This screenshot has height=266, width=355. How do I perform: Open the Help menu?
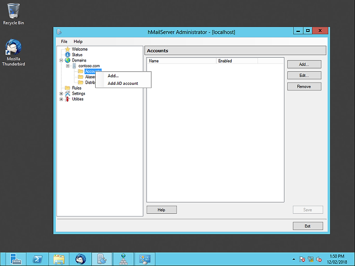(78, 41)
